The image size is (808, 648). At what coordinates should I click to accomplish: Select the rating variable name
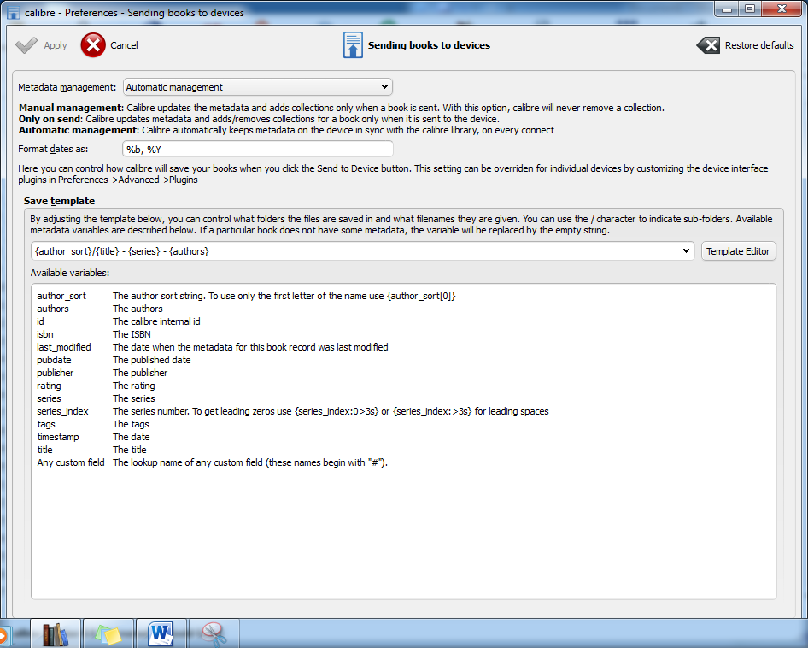49,386
